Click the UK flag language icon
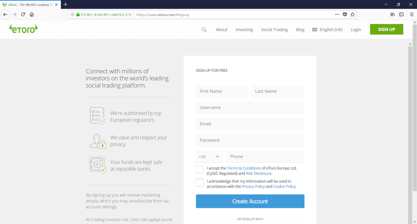This screenshot has height=224, width=417. point(315,30)
